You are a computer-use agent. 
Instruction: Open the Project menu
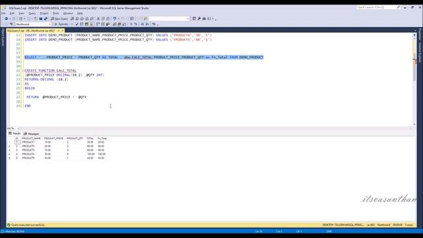tap(44, 13)
